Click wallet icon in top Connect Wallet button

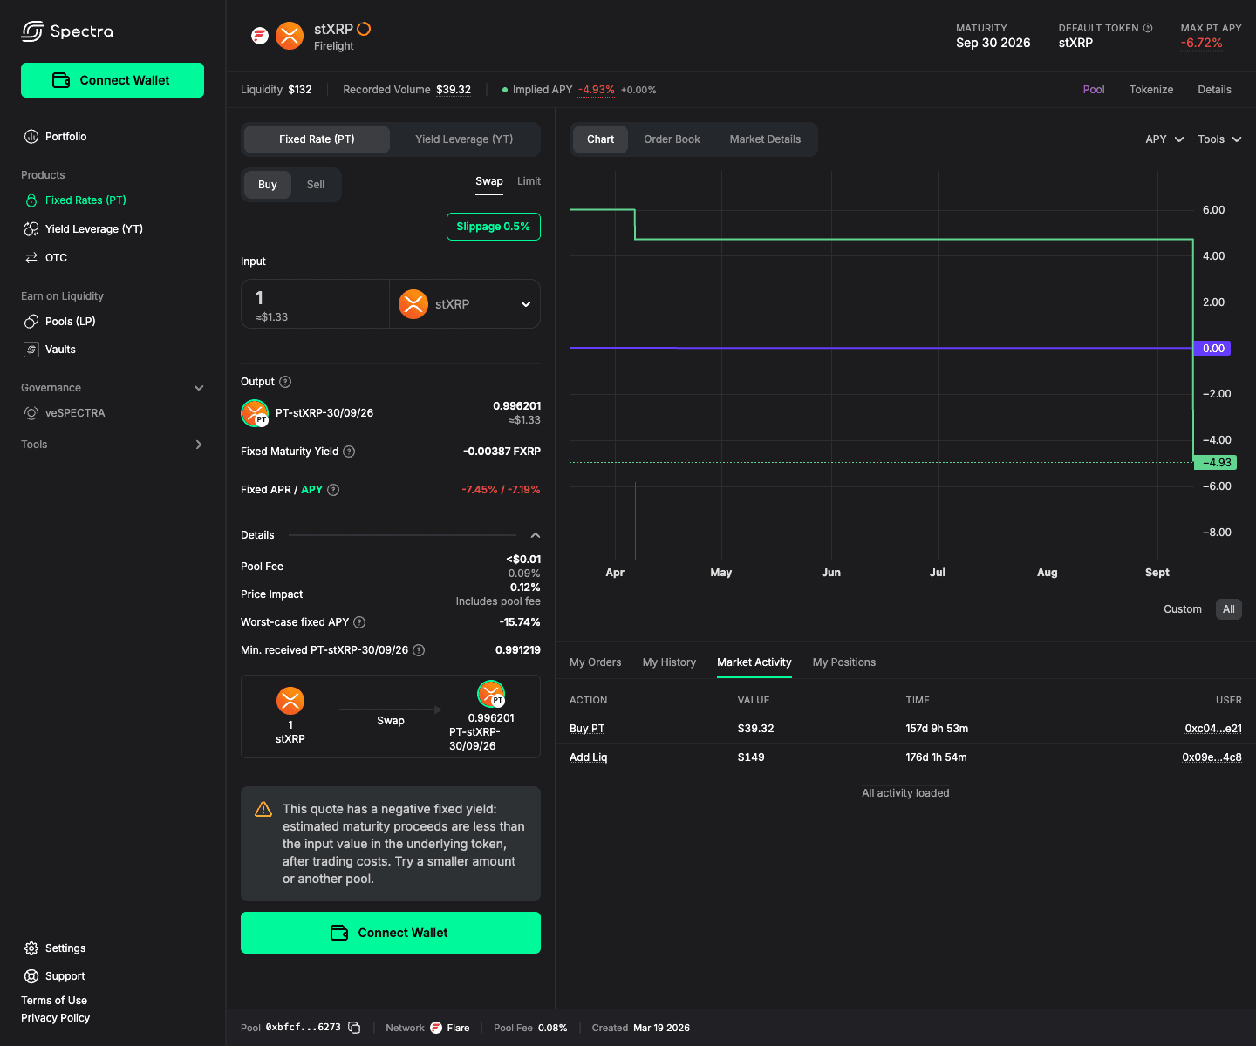[x=61, y=80]
